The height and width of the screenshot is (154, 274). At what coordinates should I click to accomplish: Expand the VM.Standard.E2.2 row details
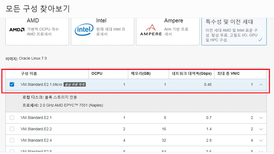click(x=261, y=129)
